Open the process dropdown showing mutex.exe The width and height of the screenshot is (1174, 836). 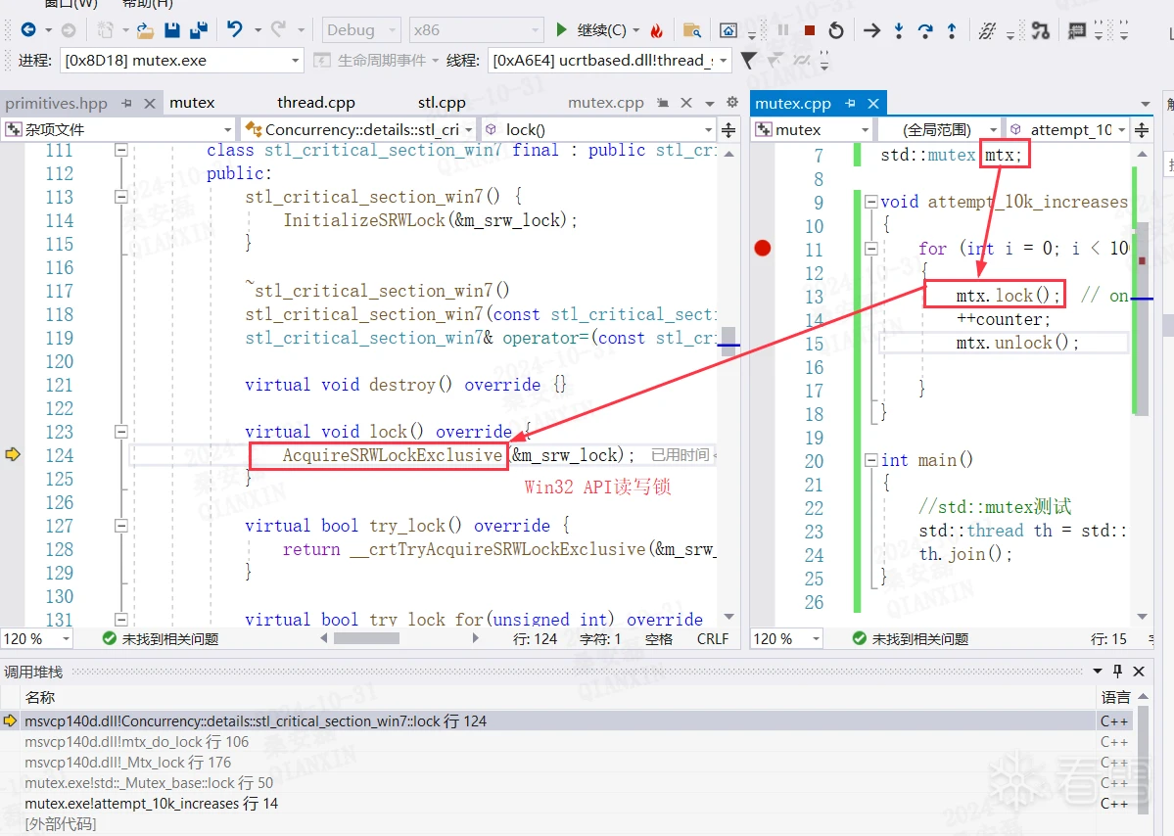(296, 61)
